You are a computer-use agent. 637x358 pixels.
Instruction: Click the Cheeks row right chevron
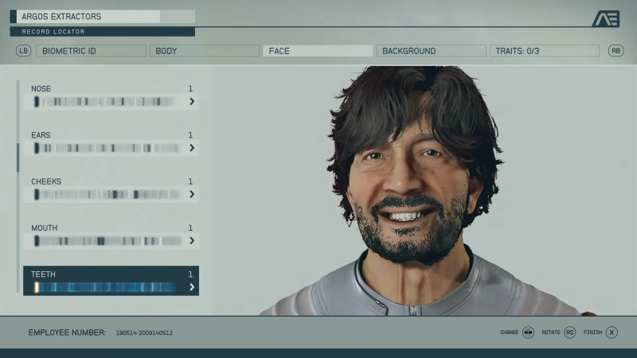pyautogui.click(x=192, y=194)
